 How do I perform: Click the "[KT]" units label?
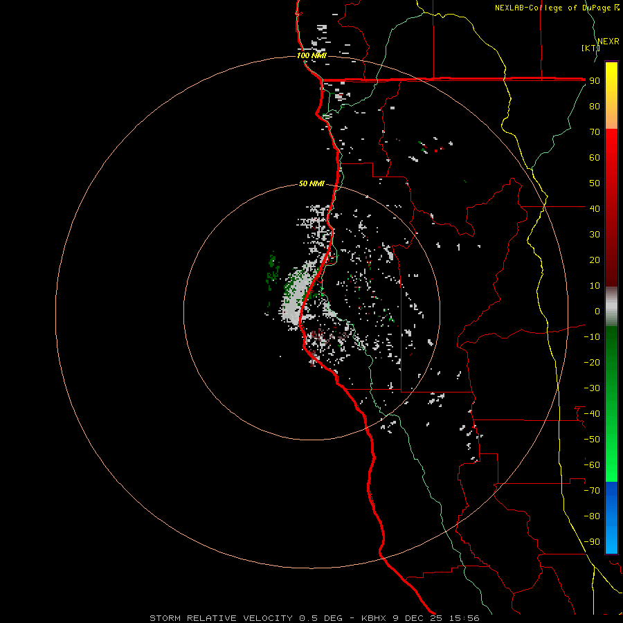point(590,48)
